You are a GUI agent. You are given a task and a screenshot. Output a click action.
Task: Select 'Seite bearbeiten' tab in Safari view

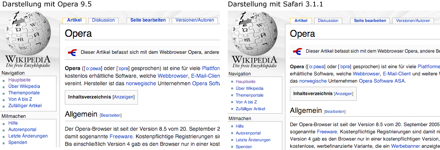coord(370,21)
